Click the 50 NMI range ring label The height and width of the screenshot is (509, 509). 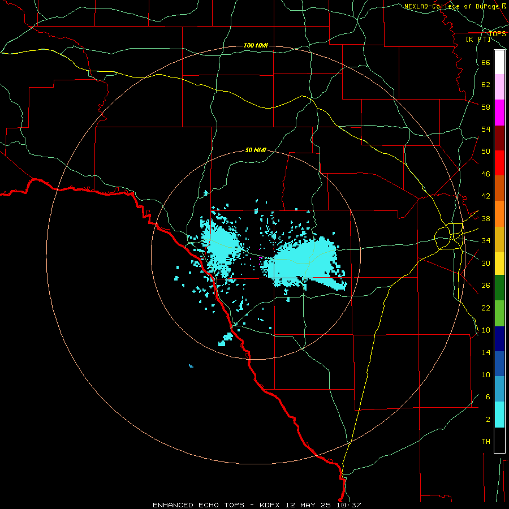[256, 150]
